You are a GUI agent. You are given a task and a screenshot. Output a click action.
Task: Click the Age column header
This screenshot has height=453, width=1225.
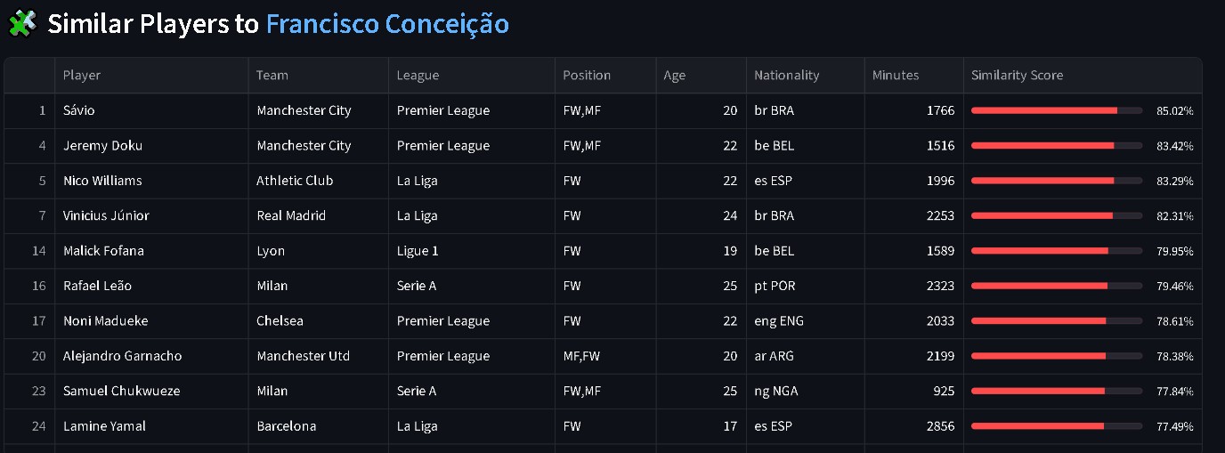[675, 76]
